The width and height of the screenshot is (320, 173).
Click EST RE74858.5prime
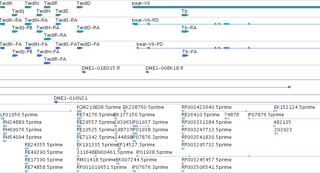[x=44, y=167]
